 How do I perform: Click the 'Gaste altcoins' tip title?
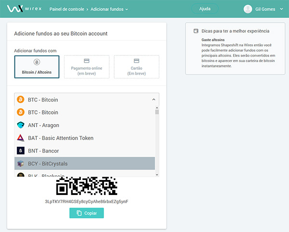tap(213, 40)
